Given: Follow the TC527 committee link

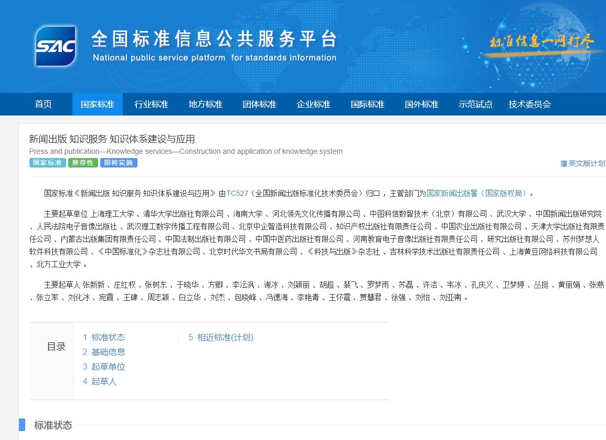Looking at the screenshot, I should pos(237,193).
